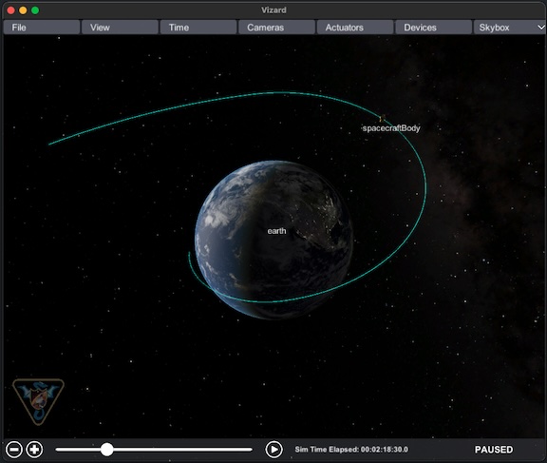Open the Time menu
The width and height of the screenshot is (547, 463).
pyautogui.click(x=198, y=28)
